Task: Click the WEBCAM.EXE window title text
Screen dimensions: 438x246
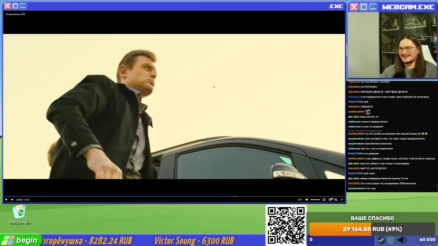Action: point(408,7)
